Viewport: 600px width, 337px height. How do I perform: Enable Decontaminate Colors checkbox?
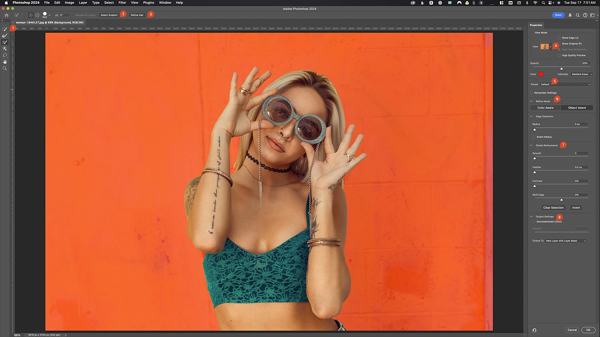pos(534,222)
